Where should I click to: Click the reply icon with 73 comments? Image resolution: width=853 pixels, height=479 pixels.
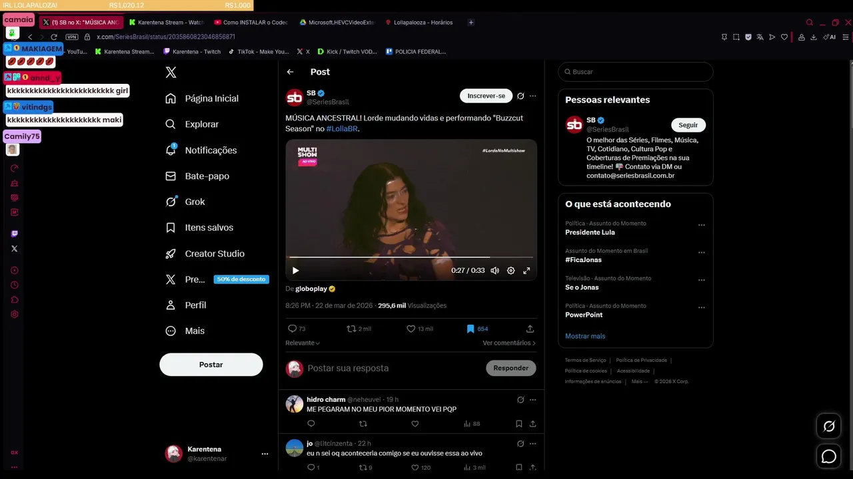coord(292,329)
